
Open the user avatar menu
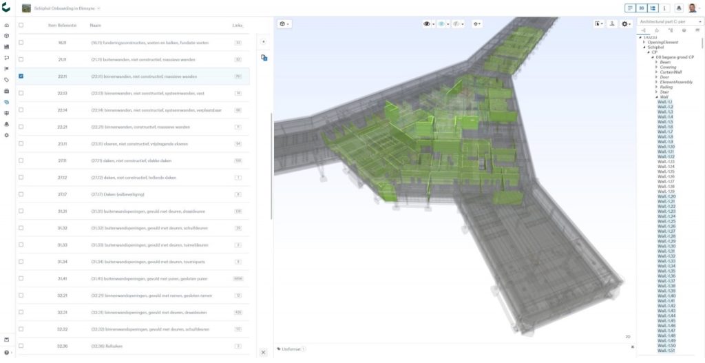pos(693,8)
